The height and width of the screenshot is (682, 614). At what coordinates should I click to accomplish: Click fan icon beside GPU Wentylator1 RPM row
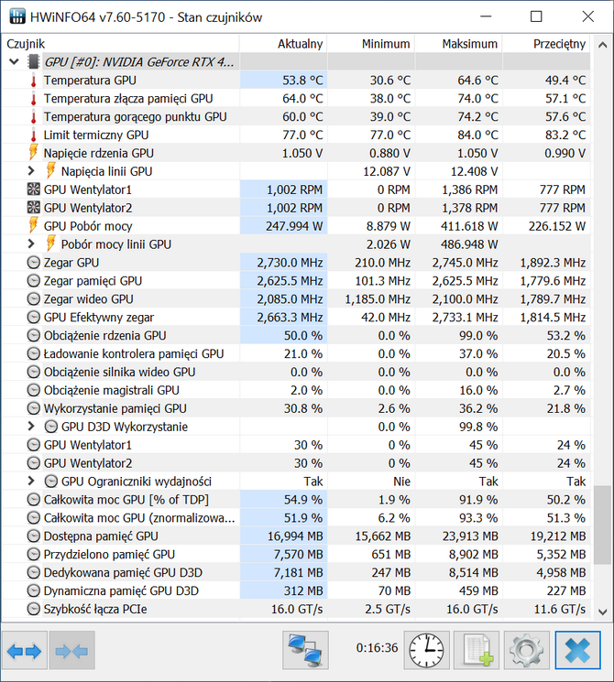pyautogui.click(x=34, y=189)
